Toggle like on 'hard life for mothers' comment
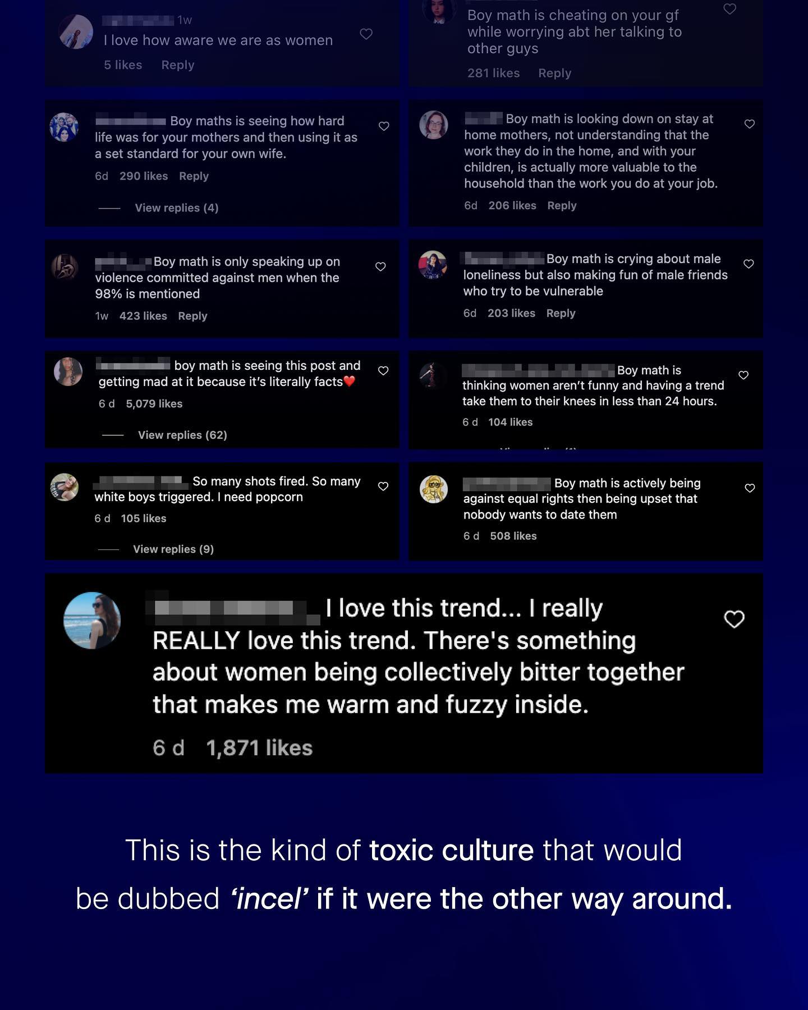Viewport: 808px width, 1010px height. point(384,126)
